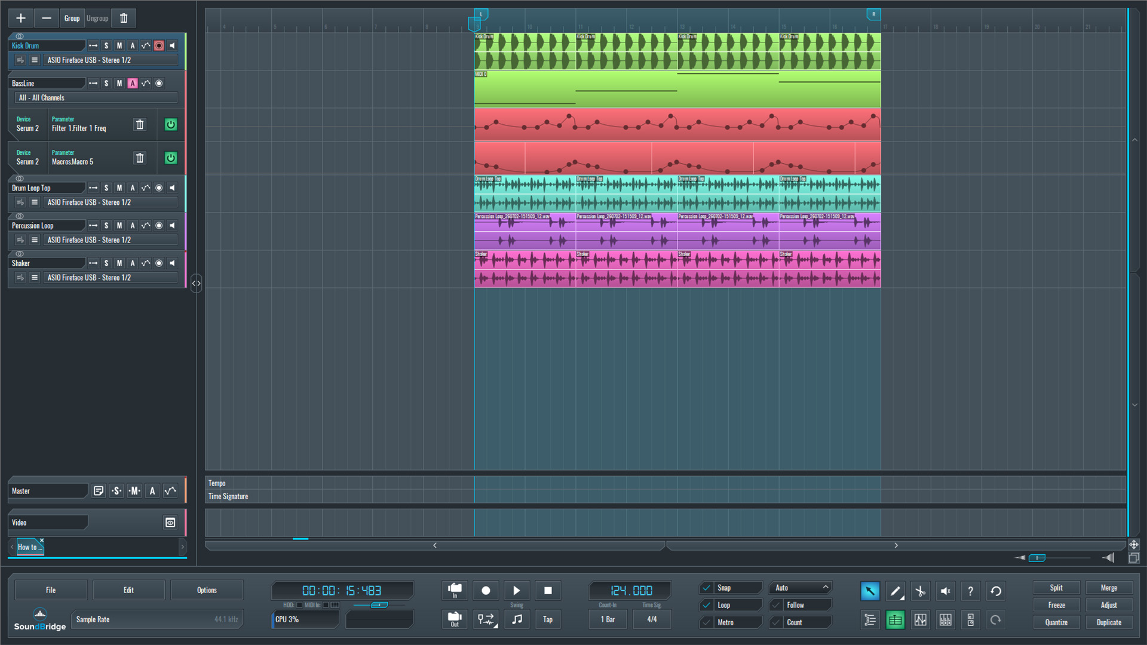1147x645 pixels.
Task: Delete the Macro 5 automation lane
Action: (x=140, y=158)
